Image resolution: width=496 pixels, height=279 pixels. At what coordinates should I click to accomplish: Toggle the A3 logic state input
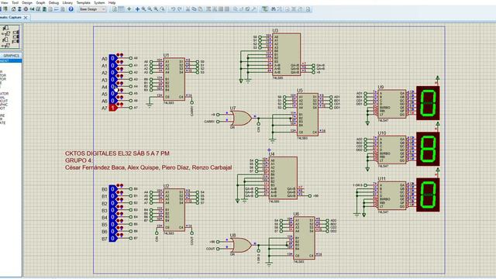coord(112,79)
